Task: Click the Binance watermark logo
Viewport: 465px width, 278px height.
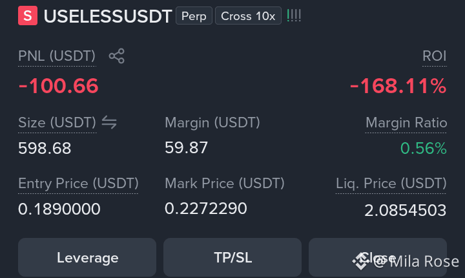Action: coord(360,261)
